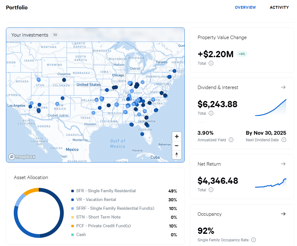Open Dividend & Interest details arrow
The image size is (297, 246).
(283, 87)
